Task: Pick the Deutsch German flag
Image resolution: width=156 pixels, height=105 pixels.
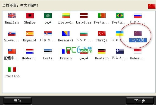Action: tap(102, 51)
